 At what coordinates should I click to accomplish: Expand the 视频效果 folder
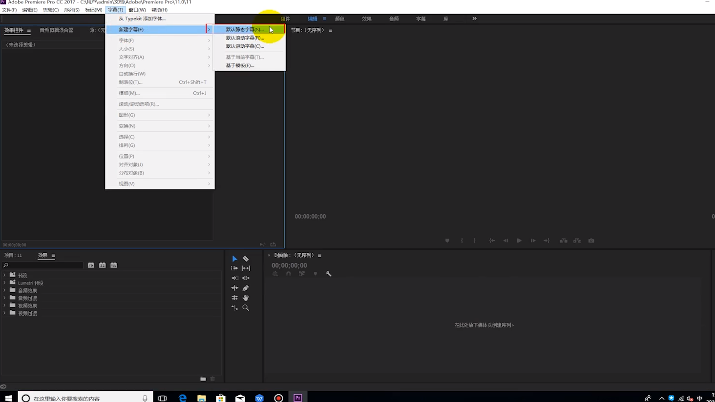pyautogui.click(x=5, y=305)
